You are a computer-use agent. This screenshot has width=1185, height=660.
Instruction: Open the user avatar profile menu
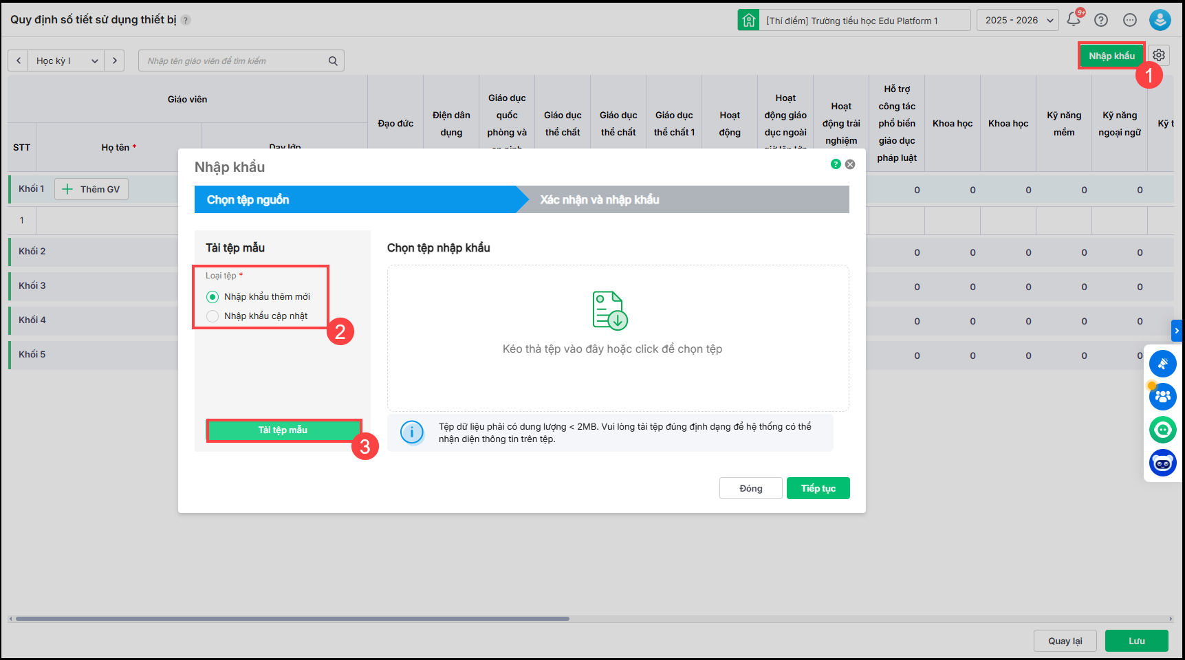1160,20
